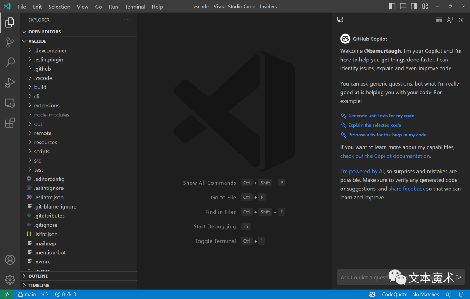The image size is (470, 299).
Task: Open the .editorconfig file
Action: 78,179
